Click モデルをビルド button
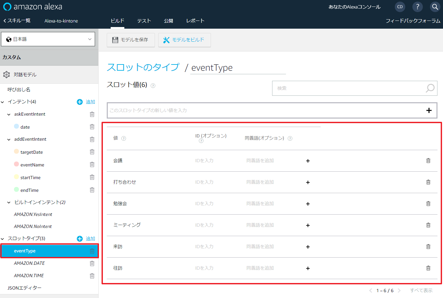Viewport: 443px width, 298px height. point(184,40)
